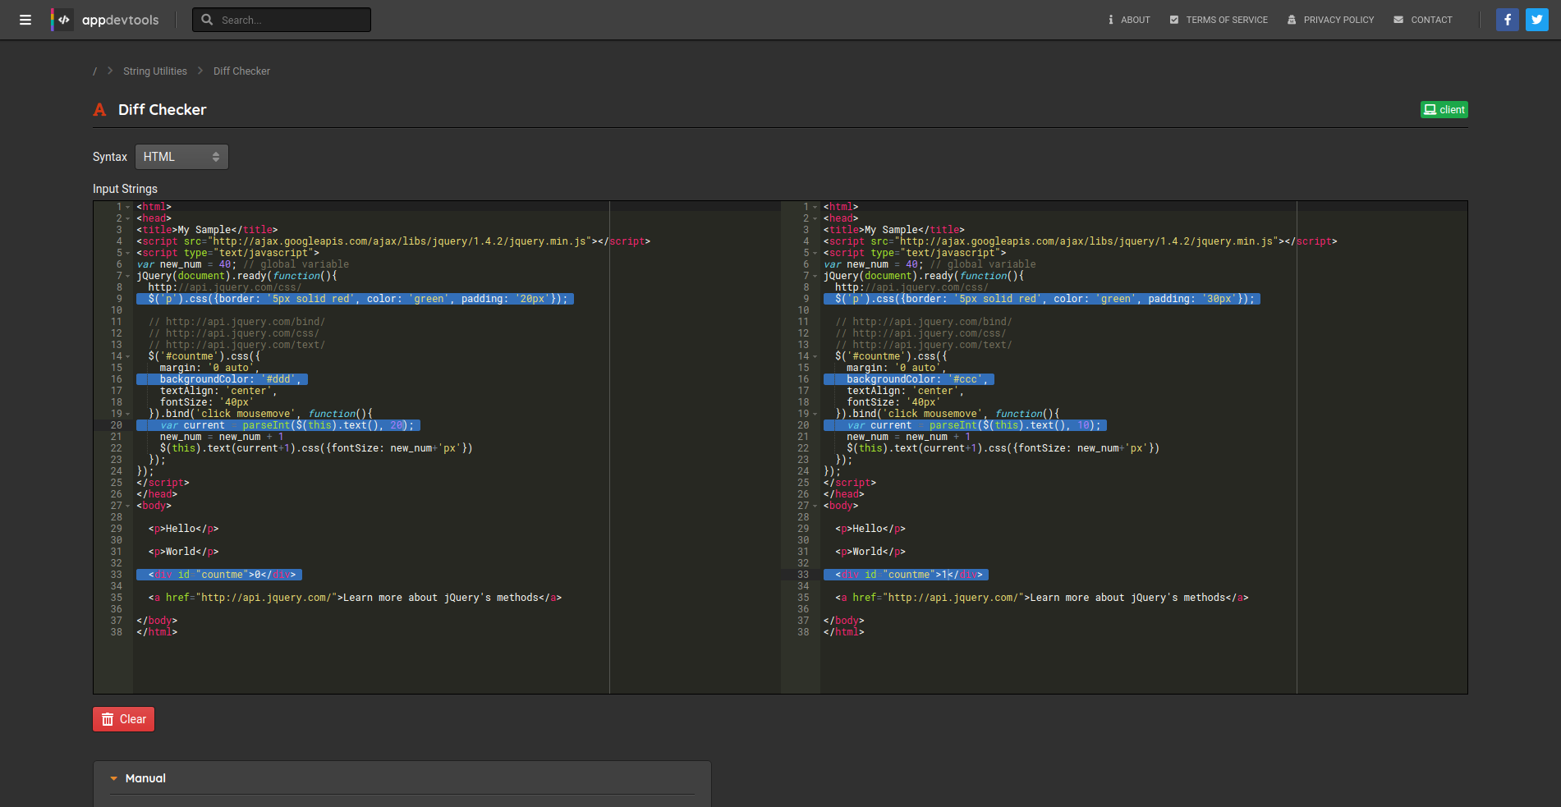Image resolution: width=1561 pixels, height=807 pixels.
Task: Open the Facebook page icon
Action: click(1507, 20)
